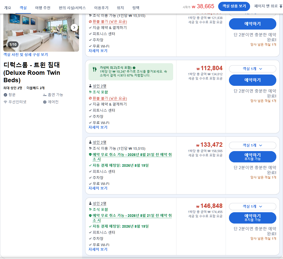Click 자세히 보기 in the ₩112,804 offer
This screenshot has height=259, width=283.
click(x=98, y=127)
